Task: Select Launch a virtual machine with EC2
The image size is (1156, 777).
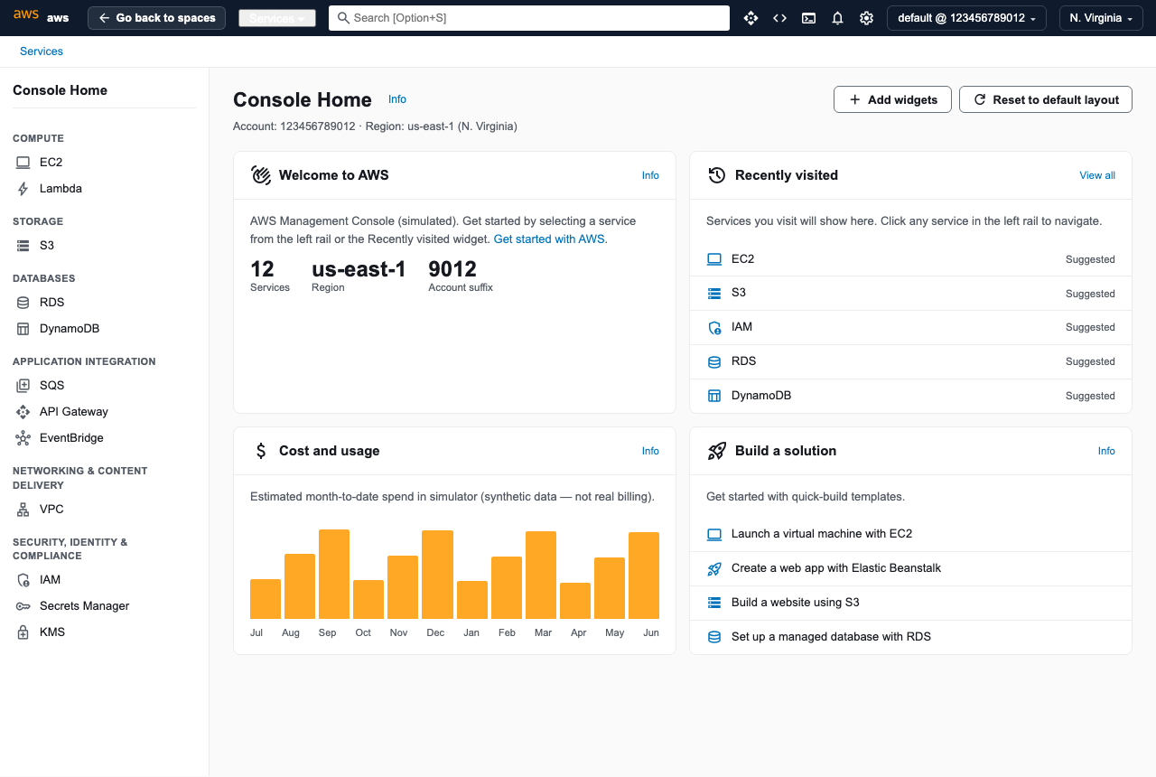Action: tap(910, 534)
